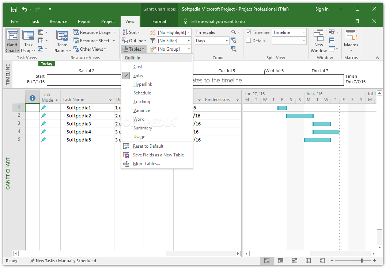386x268 pixels.
Task: Enable the Details checkbox
Action: (x=249, y=41)
